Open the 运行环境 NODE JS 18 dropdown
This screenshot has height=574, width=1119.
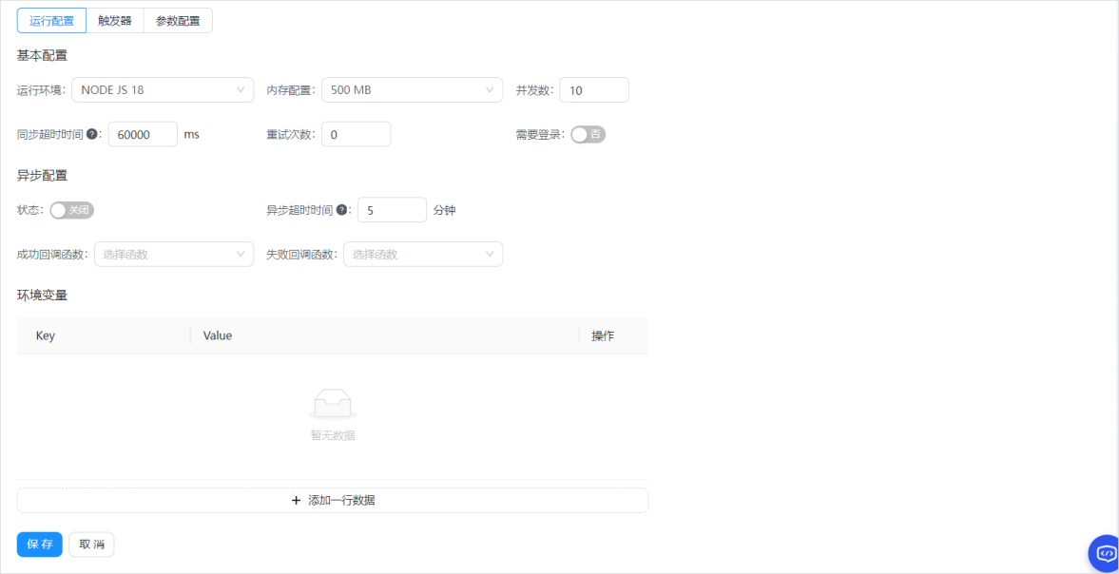tap(163, 90)
